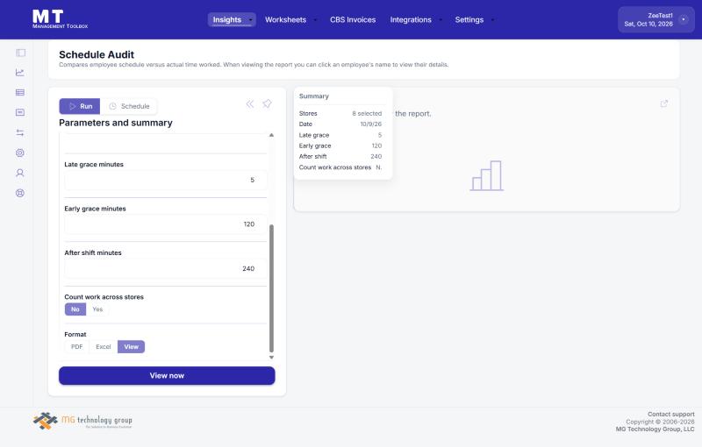This screenshot has height=447, width=702.
Task: Switch to the Schedule tab
Action: click(x=129, y=106)
